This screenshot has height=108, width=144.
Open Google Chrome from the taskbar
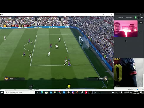60,92
